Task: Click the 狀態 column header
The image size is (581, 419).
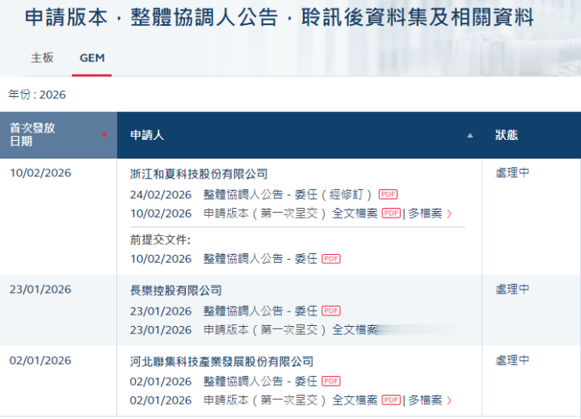Action: coord(506,135)
